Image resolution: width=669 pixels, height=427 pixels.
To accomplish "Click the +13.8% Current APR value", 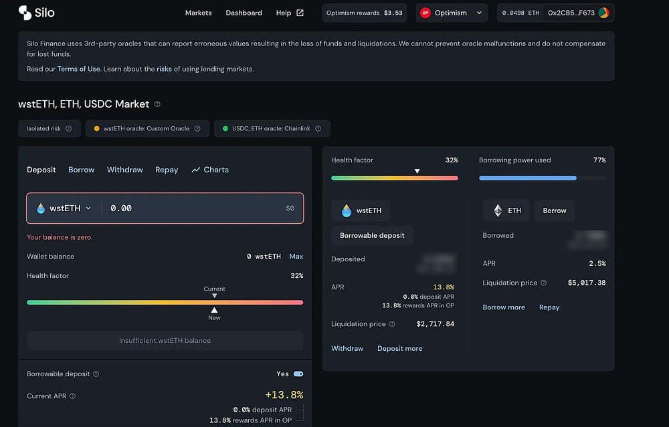I will (284, 395).
